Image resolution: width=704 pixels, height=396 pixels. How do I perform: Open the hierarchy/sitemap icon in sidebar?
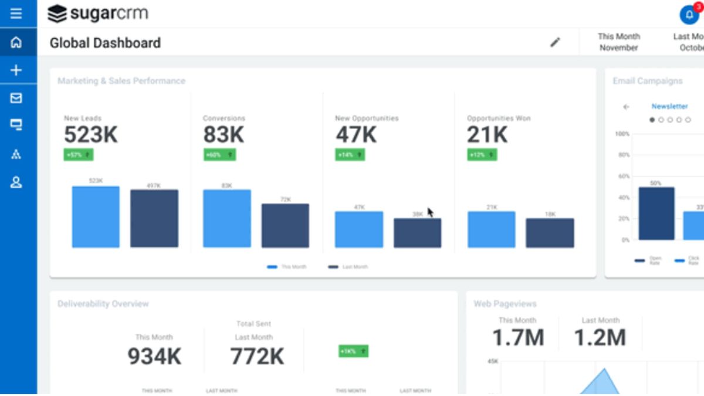coord(17,154)
